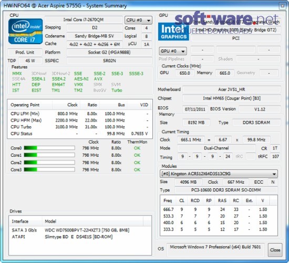The width and height of the screenshot is (289, 263).
Task: Click the BIOS Version V1.12 field
Action: (260, 109)
